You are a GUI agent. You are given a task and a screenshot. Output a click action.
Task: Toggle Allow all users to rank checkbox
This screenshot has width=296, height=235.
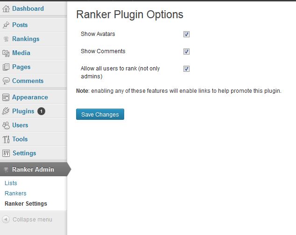[186, 69]
